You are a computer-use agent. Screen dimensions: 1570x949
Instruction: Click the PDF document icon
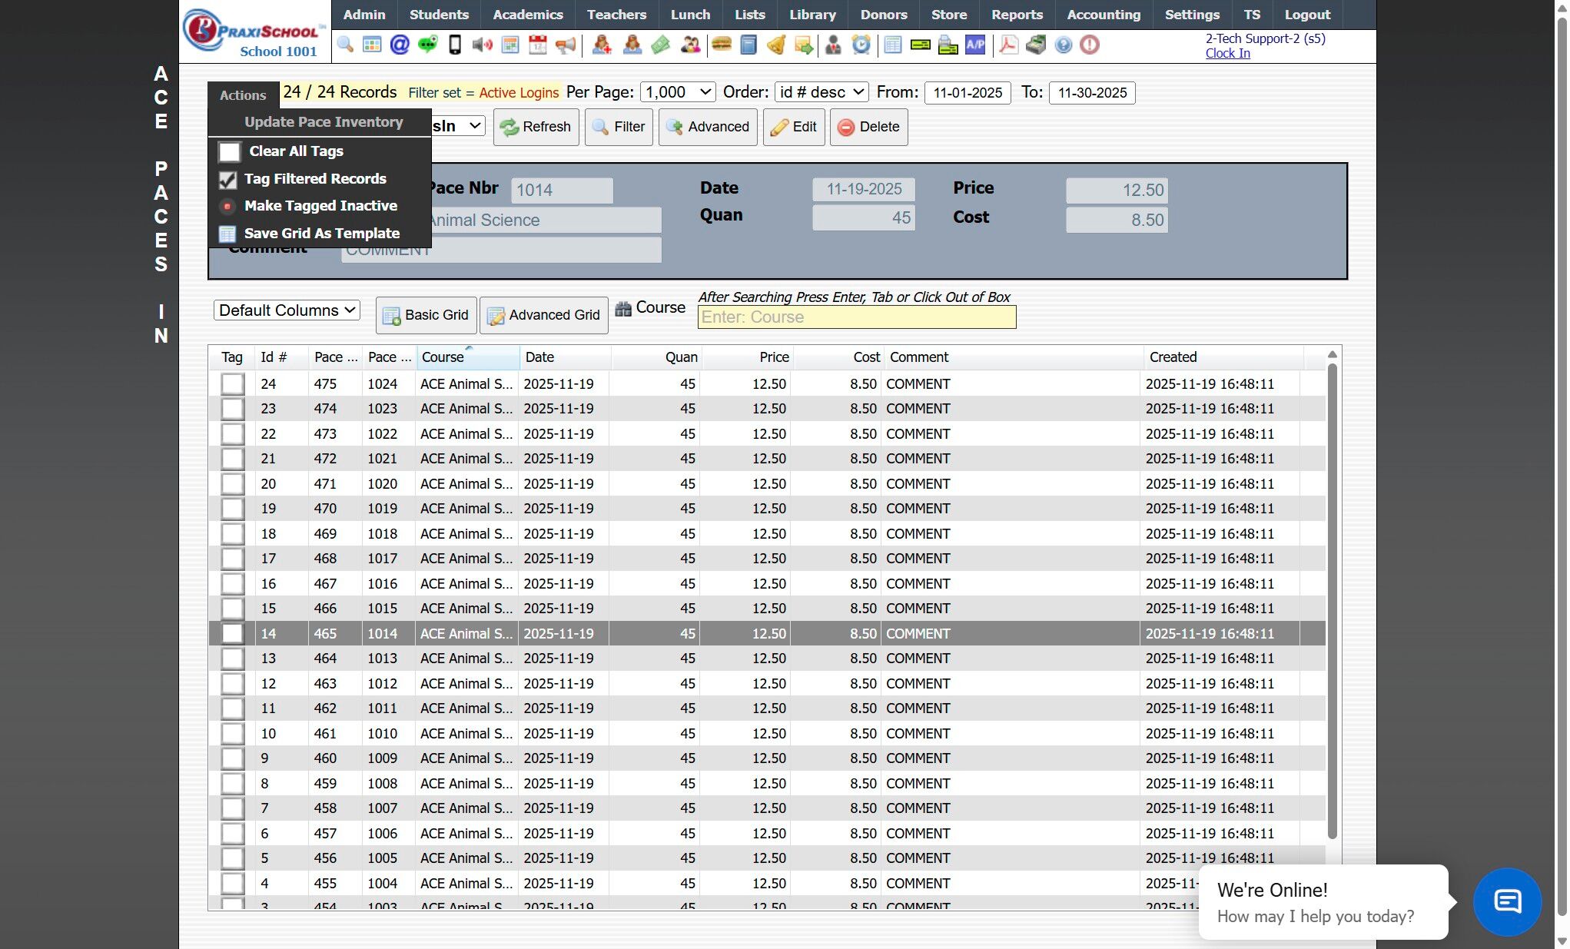coord(1008,45)
